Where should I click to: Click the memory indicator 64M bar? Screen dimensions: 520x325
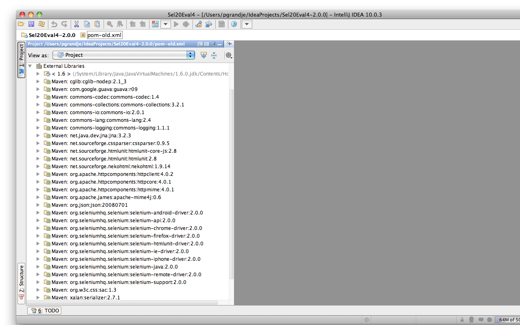coord(507,320)
